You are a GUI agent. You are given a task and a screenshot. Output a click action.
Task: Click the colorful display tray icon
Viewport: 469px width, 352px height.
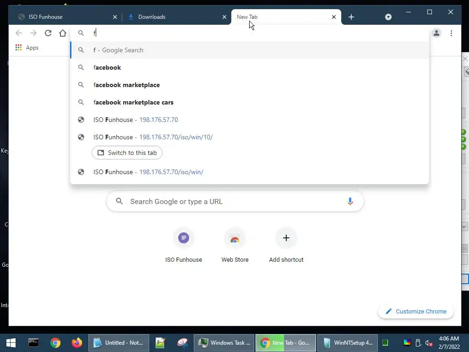tap(407, 343)
